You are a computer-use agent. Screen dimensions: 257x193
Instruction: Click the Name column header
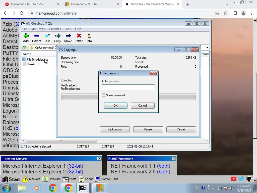(27, 54)
